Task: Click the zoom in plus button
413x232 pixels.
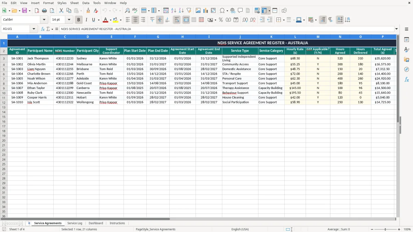Action: point(399,229)
